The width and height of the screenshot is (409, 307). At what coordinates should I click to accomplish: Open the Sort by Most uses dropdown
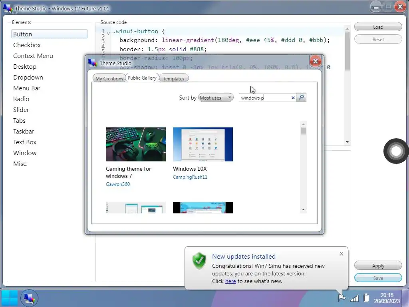(x=216, y=98)
